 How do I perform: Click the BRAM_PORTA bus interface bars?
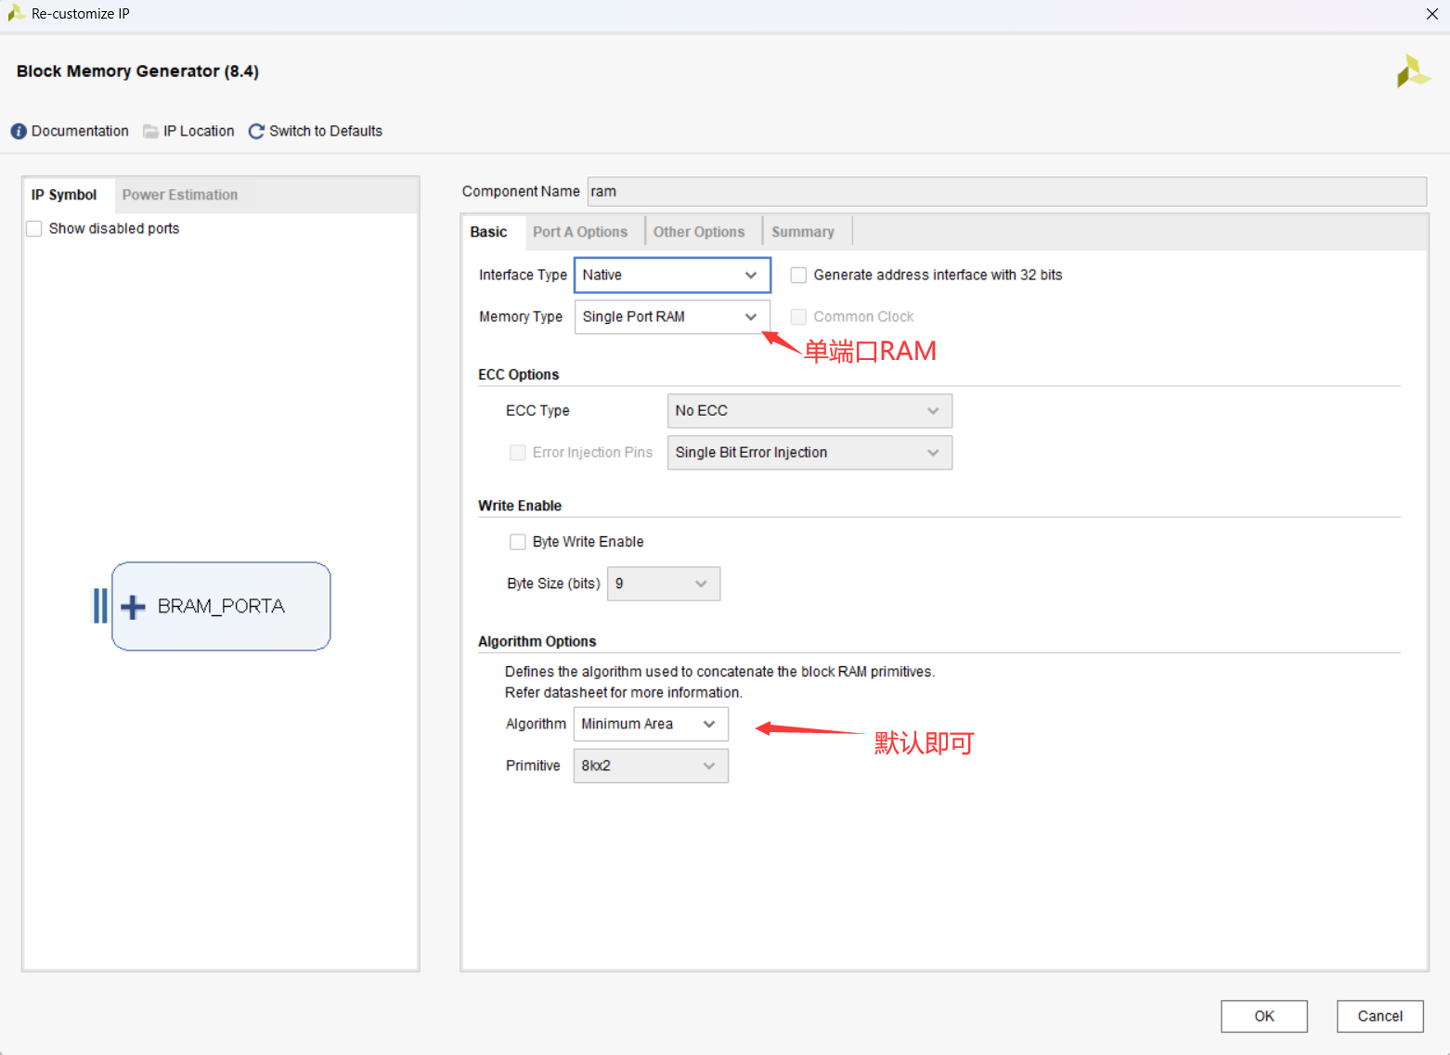[x=100, y=607]
